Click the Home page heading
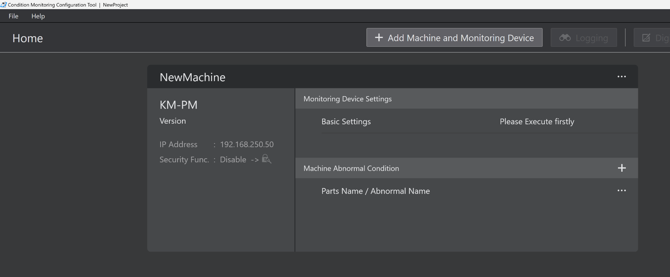 pyautogui.click(x=28, y=38)
